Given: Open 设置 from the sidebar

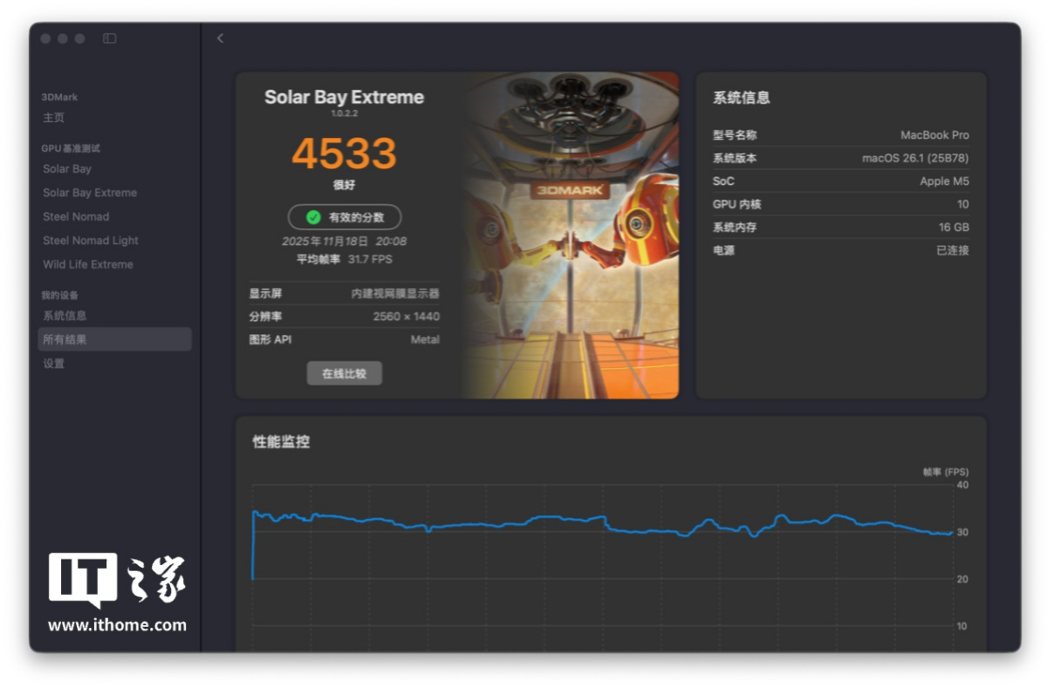Looking at the screenshot, I should pos(54,364).
